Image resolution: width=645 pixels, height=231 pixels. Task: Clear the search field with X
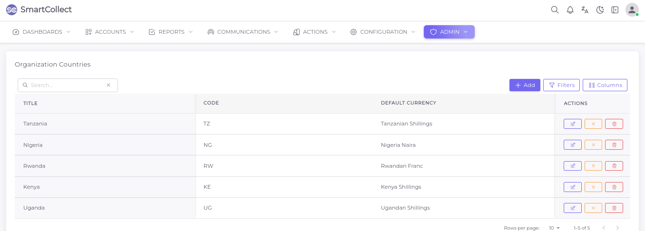coord(108,85)
